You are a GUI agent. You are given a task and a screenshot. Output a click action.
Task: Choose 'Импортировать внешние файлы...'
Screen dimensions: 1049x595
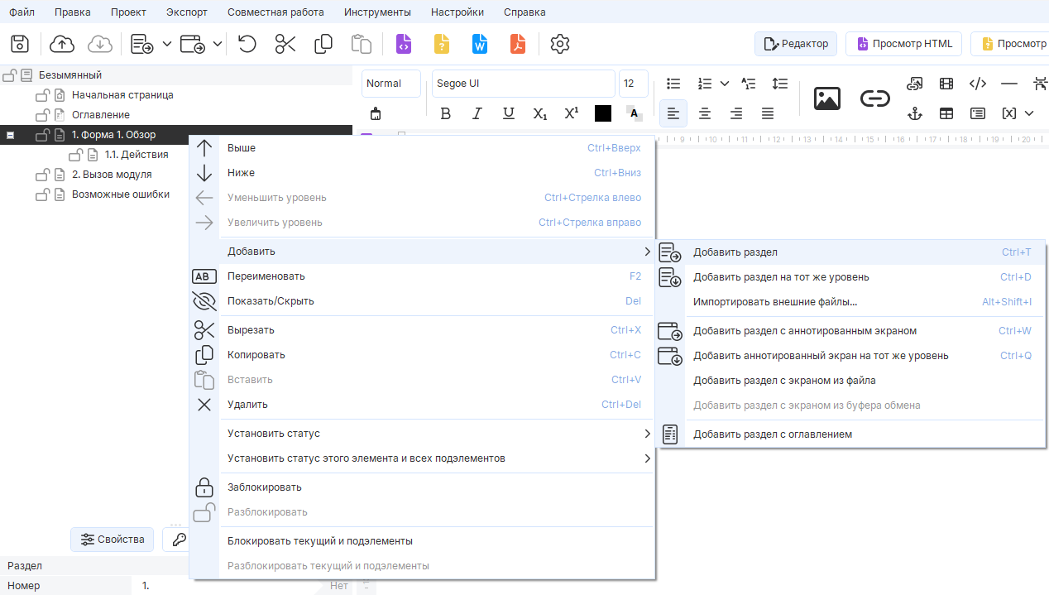click(850, 302)
